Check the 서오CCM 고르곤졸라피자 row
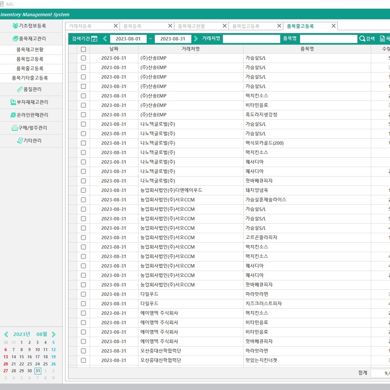 click(84, 238)
